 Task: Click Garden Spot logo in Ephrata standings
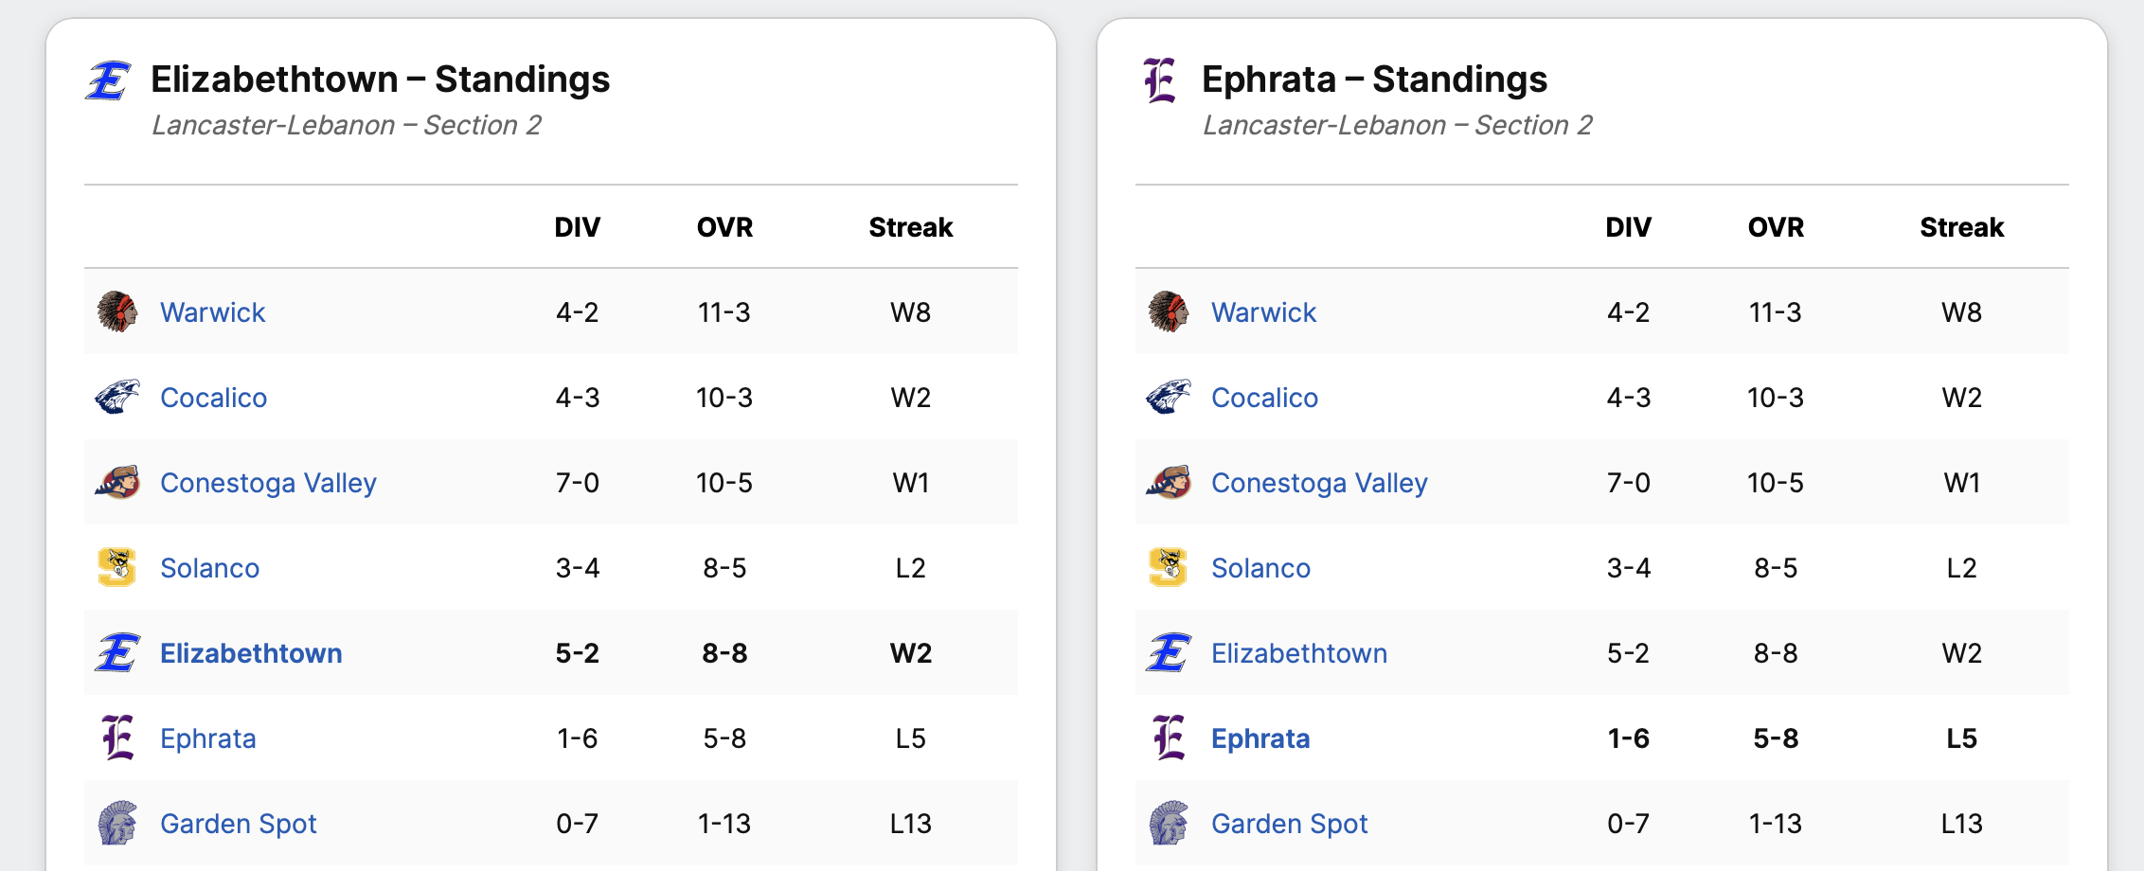pos(1169,823)
